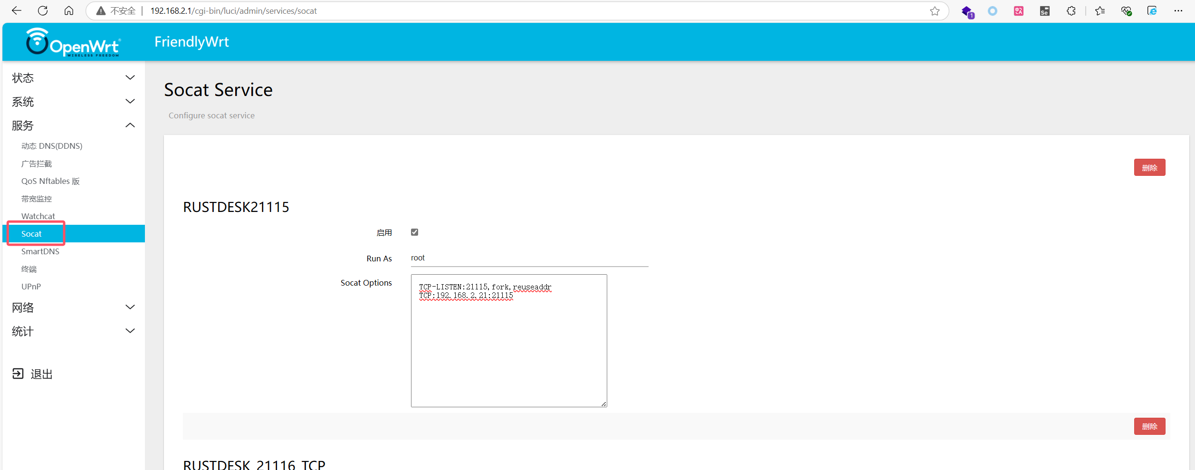Open the Extensions puzzle menu

click(x=1071, y=10)
